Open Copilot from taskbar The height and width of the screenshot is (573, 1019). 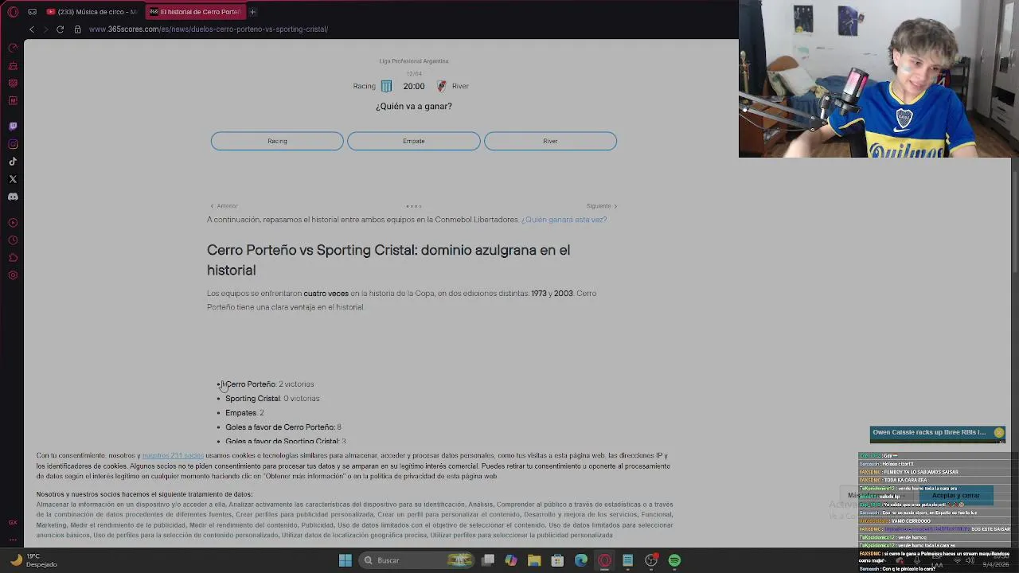[x=510, y=560]
